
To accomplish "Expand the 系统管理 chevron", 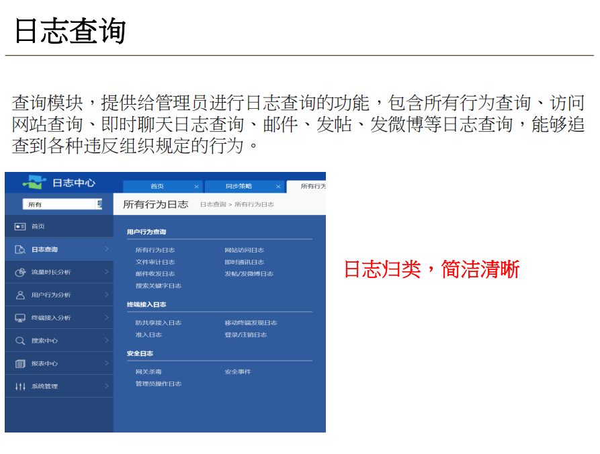I will click(107, 386).
